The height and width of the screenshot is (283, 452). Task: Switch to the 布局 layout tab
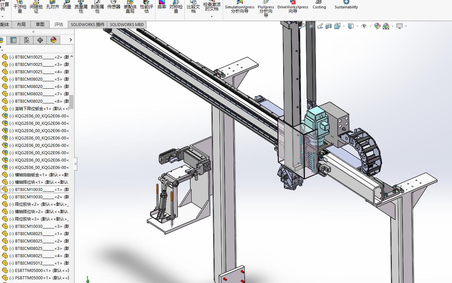point(21,24)
